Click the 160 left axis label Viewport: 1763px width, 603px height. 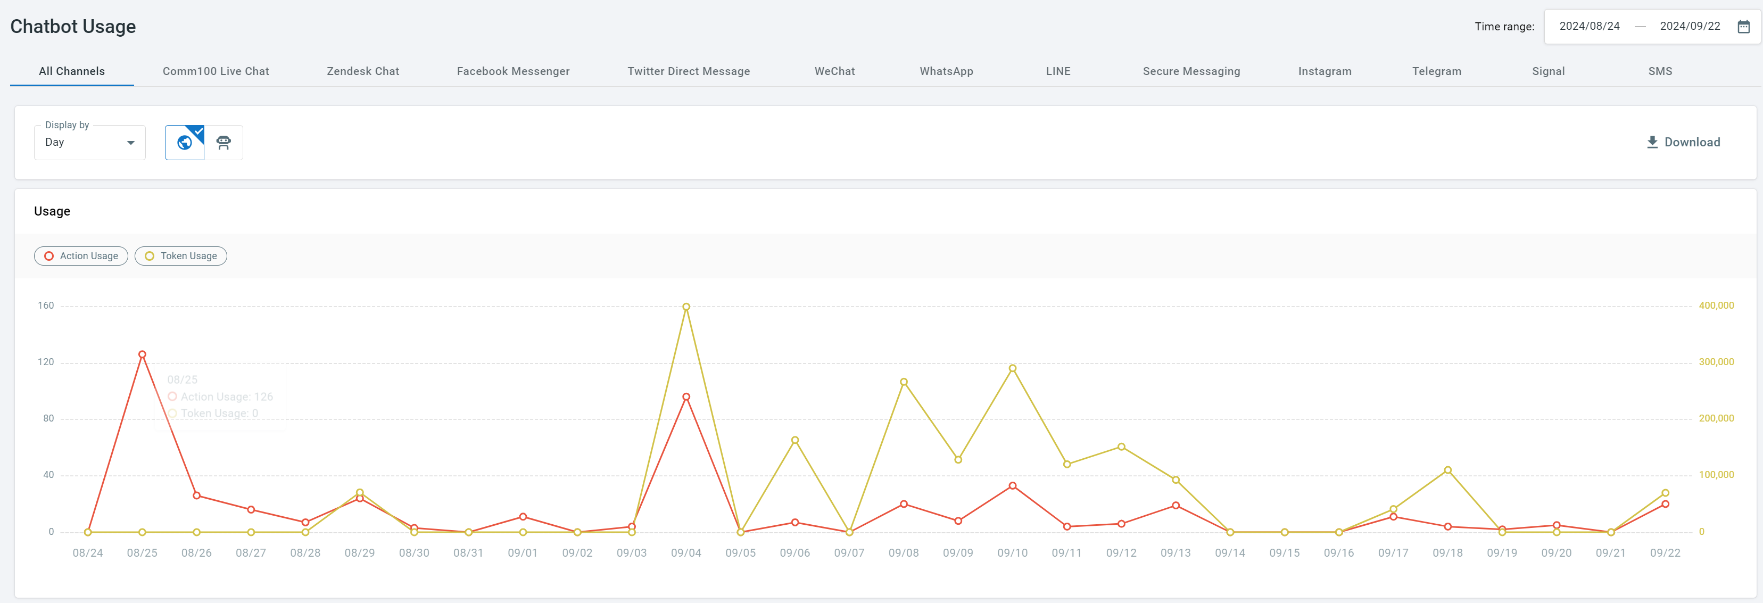pos(46,305)
